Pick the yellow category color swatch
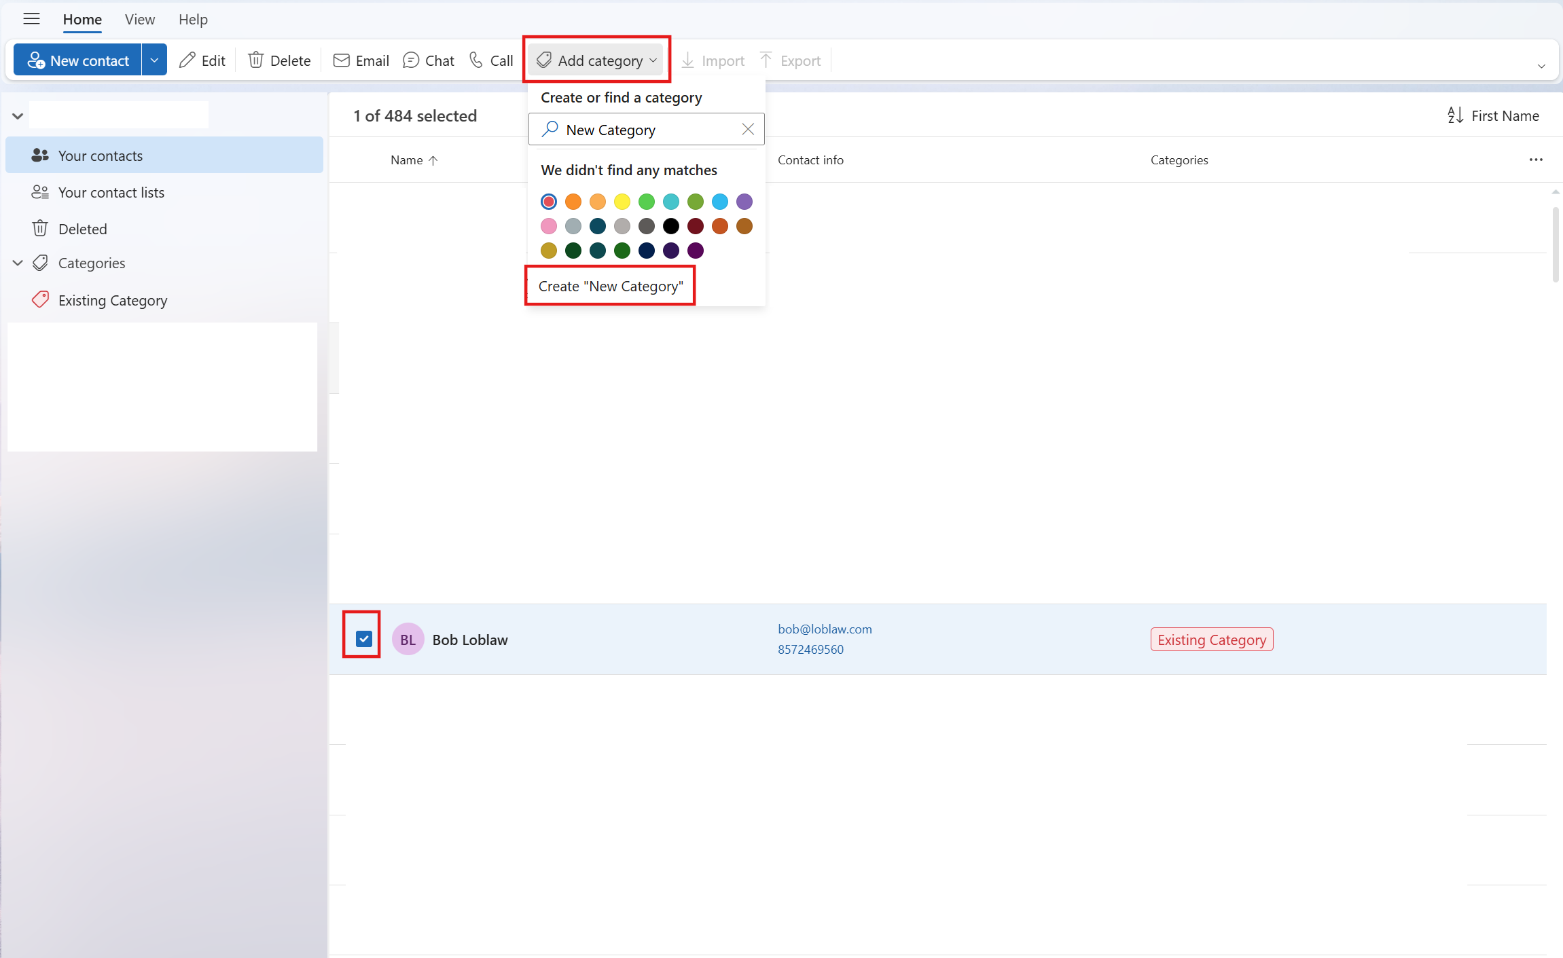 (x=622, y=202)
